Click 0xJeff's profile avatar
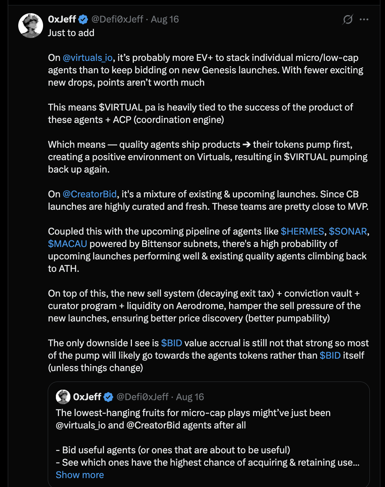 (31, 26)
